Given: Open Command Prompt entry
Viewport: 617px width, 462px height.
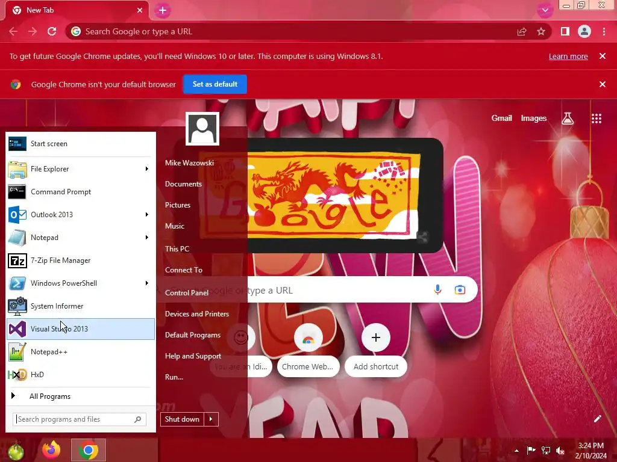Looking at the screenshot, I should coord(80,192).
